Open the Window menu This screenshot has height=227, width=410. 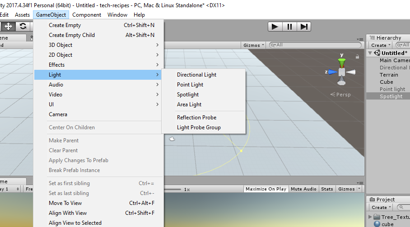pos(117,15)
